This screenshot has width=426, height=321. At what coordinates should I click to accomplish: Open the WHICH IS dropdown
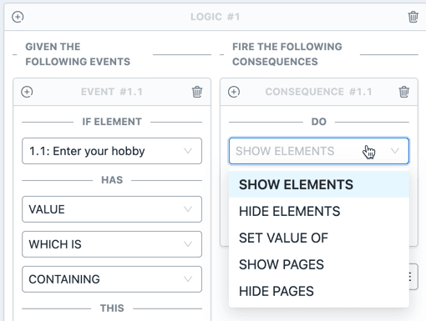112,244
